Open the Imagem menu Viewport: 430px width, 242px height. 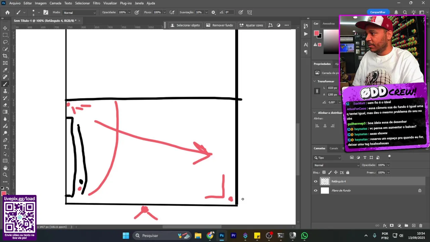pos(41,3)
